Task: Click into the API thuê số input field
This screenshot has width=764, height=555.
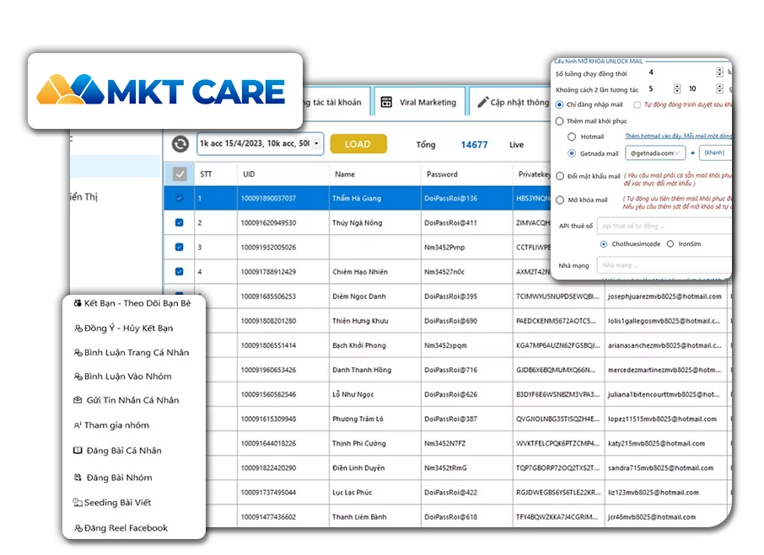Action: coord(664,226)
